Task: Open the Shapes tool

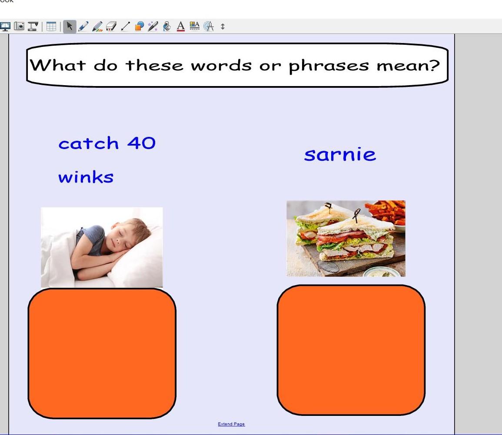Action: click(139, 27)
